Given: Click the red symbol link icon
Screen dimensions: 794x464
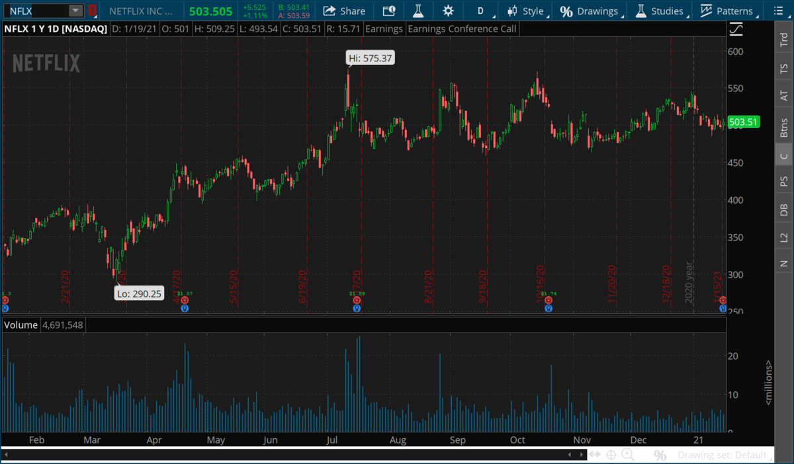Looking at the screenshot, I should 92,11.
